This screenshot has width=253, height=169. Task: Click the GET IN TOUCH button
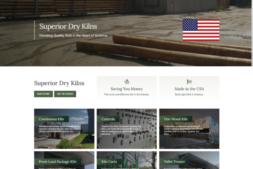[65, 94]
